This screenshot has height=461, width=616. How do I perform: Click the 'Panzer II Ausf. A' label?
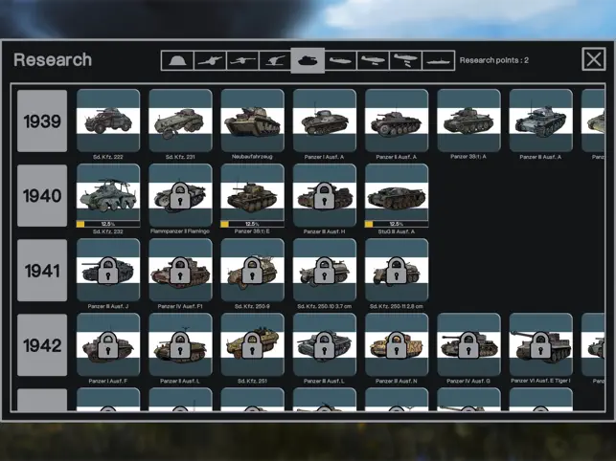tap(396, 157)
